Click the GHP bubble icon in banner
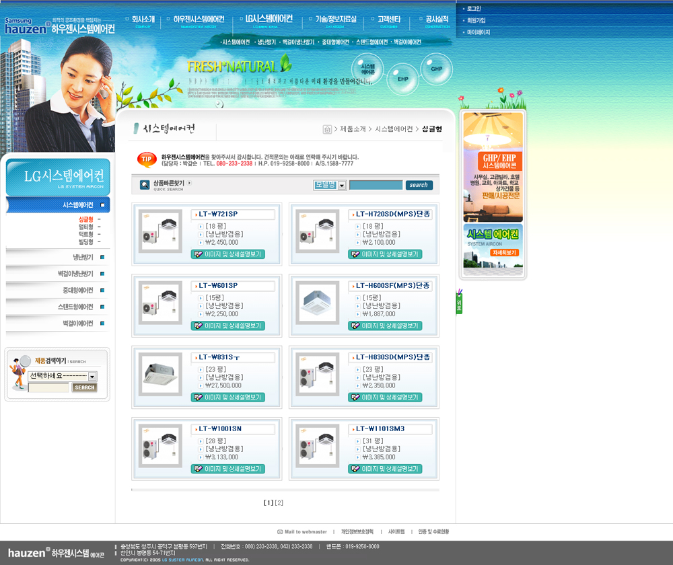The height and width of the screenshot is (565, 673). (436, 69)
